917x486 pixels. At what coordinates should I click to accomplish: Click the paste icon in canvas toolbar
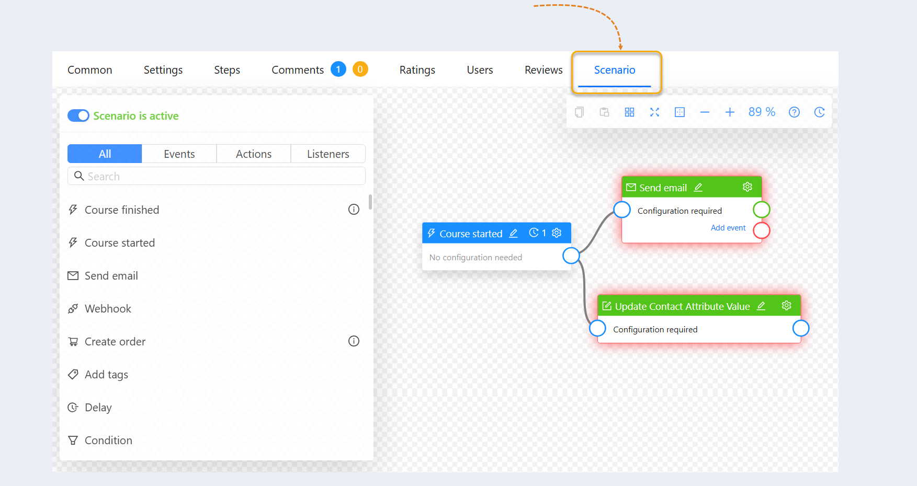[604, 112]
